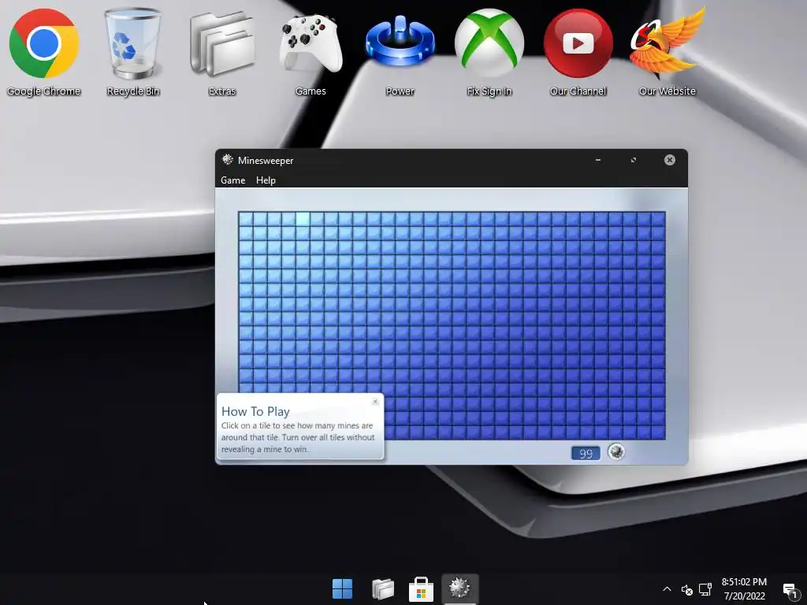
Task: Open the Game menu in Minesweeper
Action: click(232, 180)
